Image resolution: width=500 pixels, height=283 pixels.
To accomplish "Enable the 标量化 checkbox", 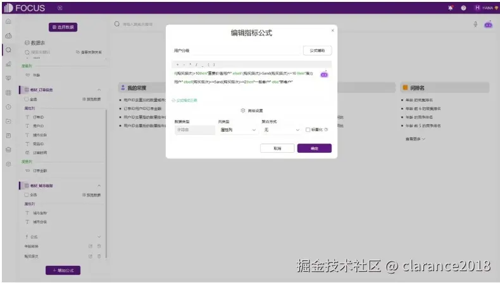I will (x=308, y=130).
